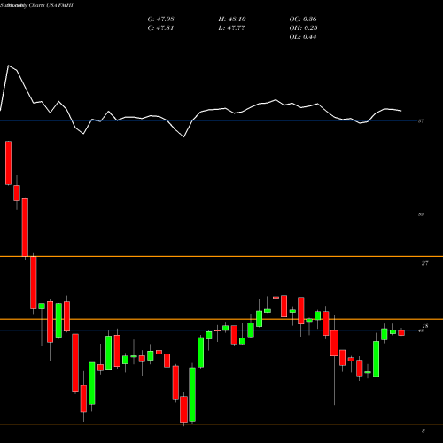Click the open price value O: 47.98

click(x=160, y=19)
